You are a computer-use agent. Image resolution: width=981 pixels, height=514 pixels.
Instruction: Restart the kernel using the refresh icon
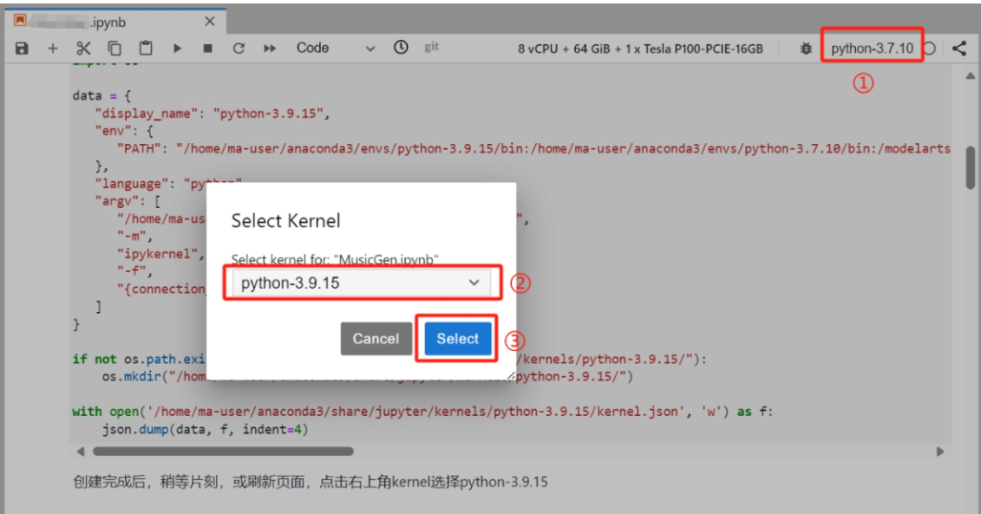(x=239, y=49)
